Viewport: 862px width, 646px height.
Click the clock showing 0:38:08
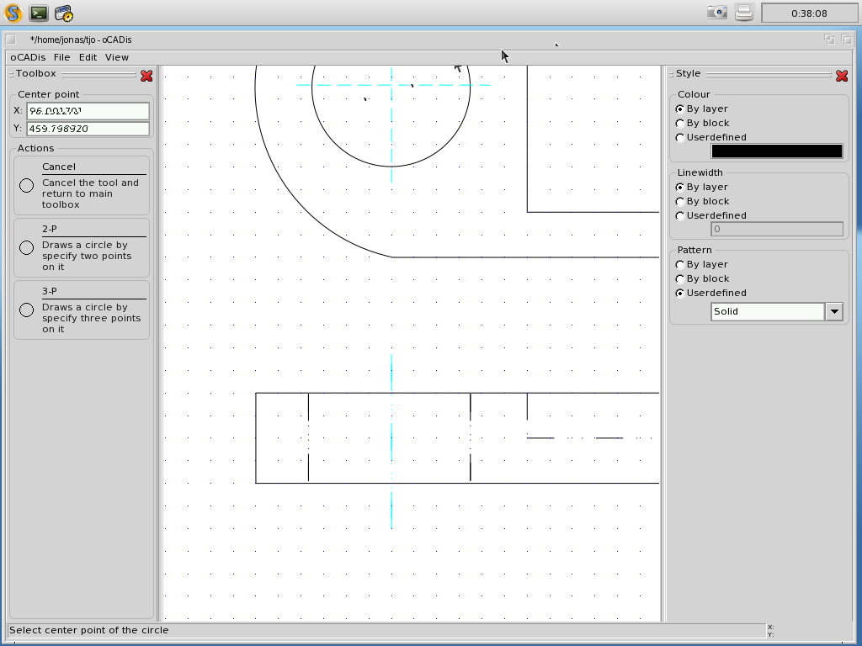(809, 13)
